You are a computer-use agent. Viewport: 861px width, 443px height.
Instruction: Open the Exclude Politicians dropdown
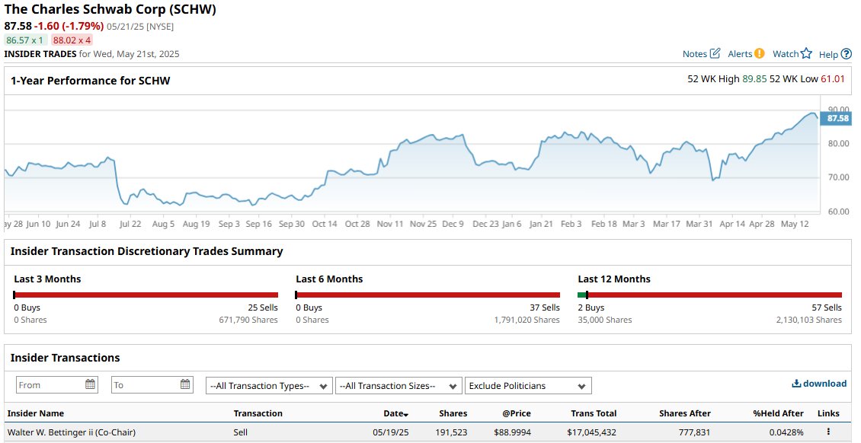528,385
